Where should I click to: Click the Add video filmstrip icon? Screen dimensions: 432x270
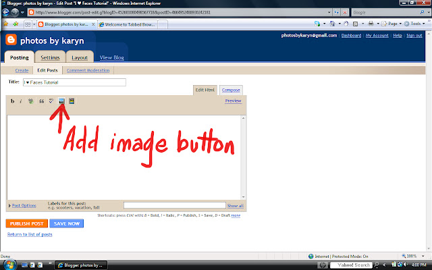tap(72, 101)
